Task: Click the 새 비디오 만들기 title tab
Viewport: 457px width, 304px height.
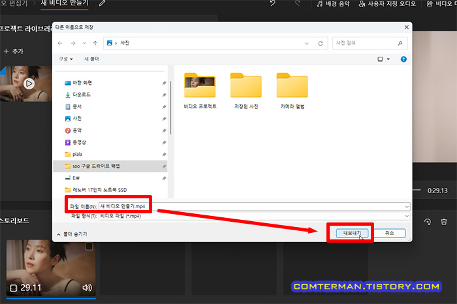Action: pyautogui.click(x=65, y=3)
